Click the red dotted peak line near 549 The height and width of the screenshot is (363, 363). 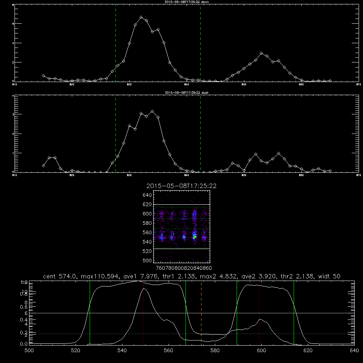point(143,313)
